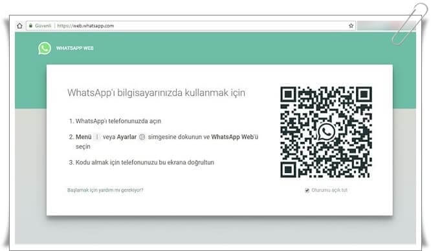Click the address bar showing web.whatsapp.com
This screenshot has width=431, height=251.
[191, 26]
